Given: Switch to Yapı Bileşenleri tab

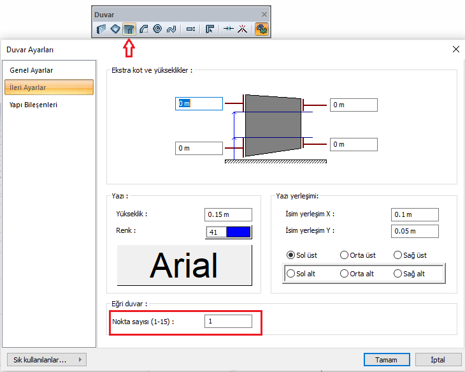Looking at the screenshot, I should tap(33, 105).
